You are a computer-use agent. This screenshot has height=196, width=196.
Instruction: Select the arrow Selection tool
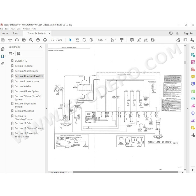(x=70, y=40)
